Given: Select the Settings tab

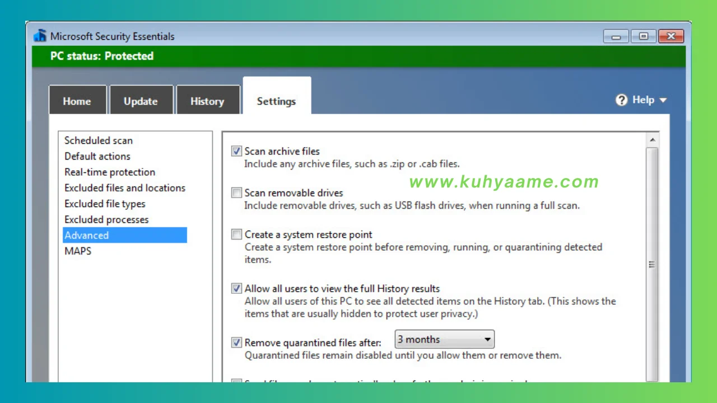Looking at the screenshot, I should click(277, 96).
